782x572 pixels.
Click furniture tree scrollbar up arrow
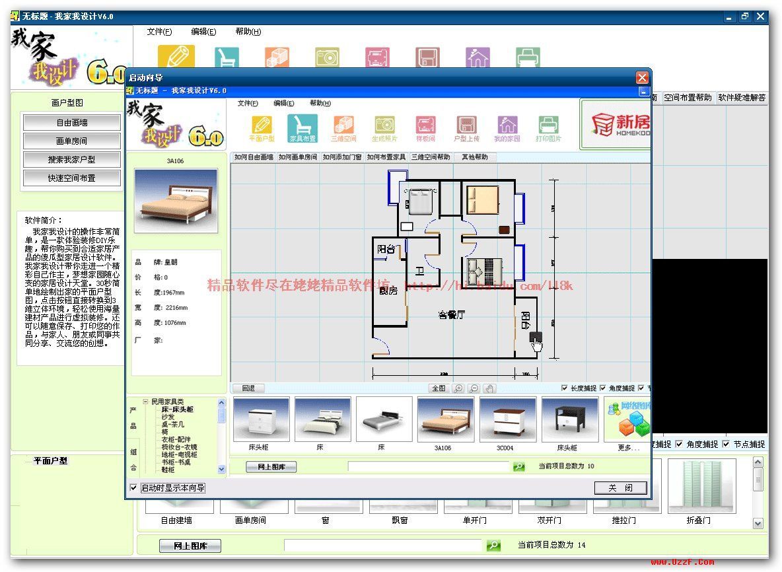[221, 402]
